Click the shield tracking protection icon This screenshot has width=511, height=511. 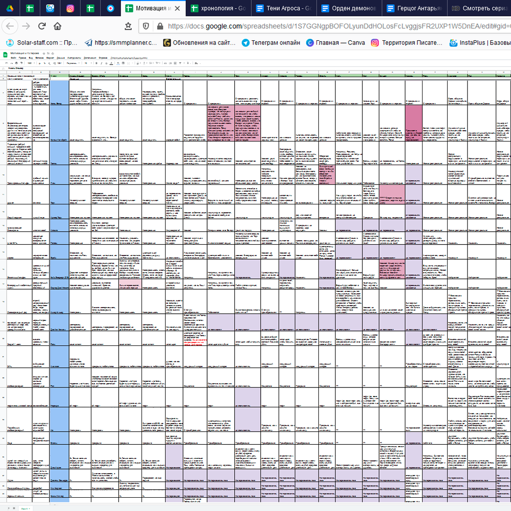tap(146, 26)
